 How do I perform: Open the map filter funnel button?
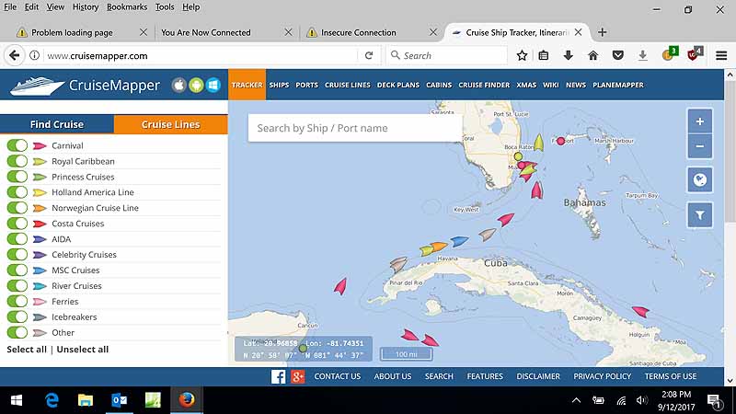(x=700, y=215)
